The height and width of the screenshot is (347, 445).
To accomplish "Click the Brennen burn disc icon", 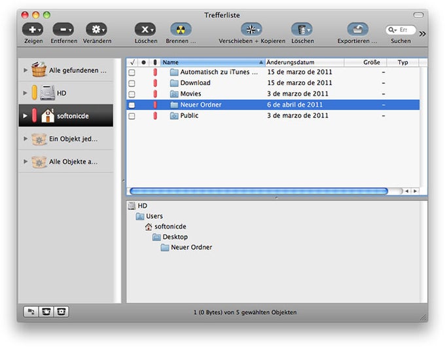I will pyautogui.click(x=181, y=29).
